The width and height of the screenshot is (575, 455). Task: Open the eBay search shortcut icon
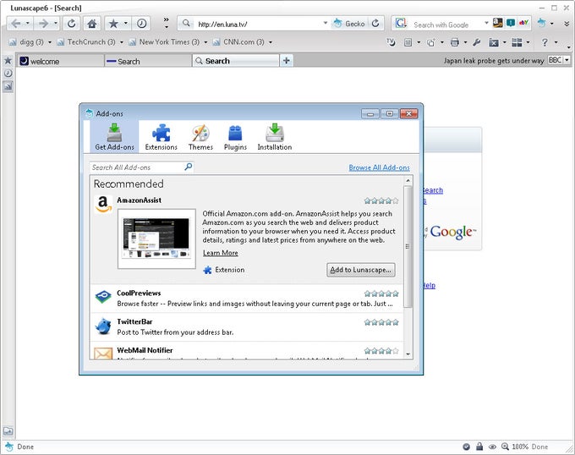523,23
